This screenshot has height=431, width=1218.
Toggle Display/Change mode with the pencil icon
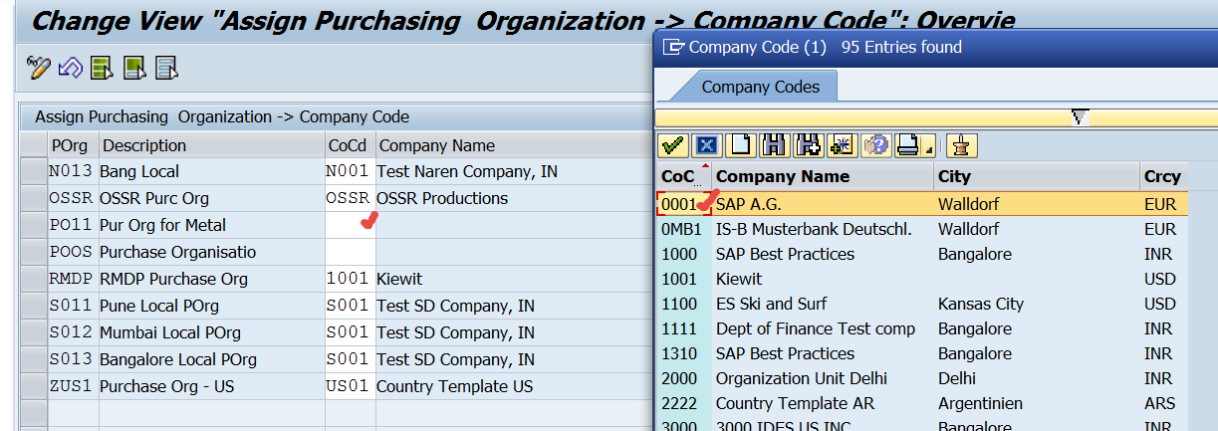tap(38, 68)
